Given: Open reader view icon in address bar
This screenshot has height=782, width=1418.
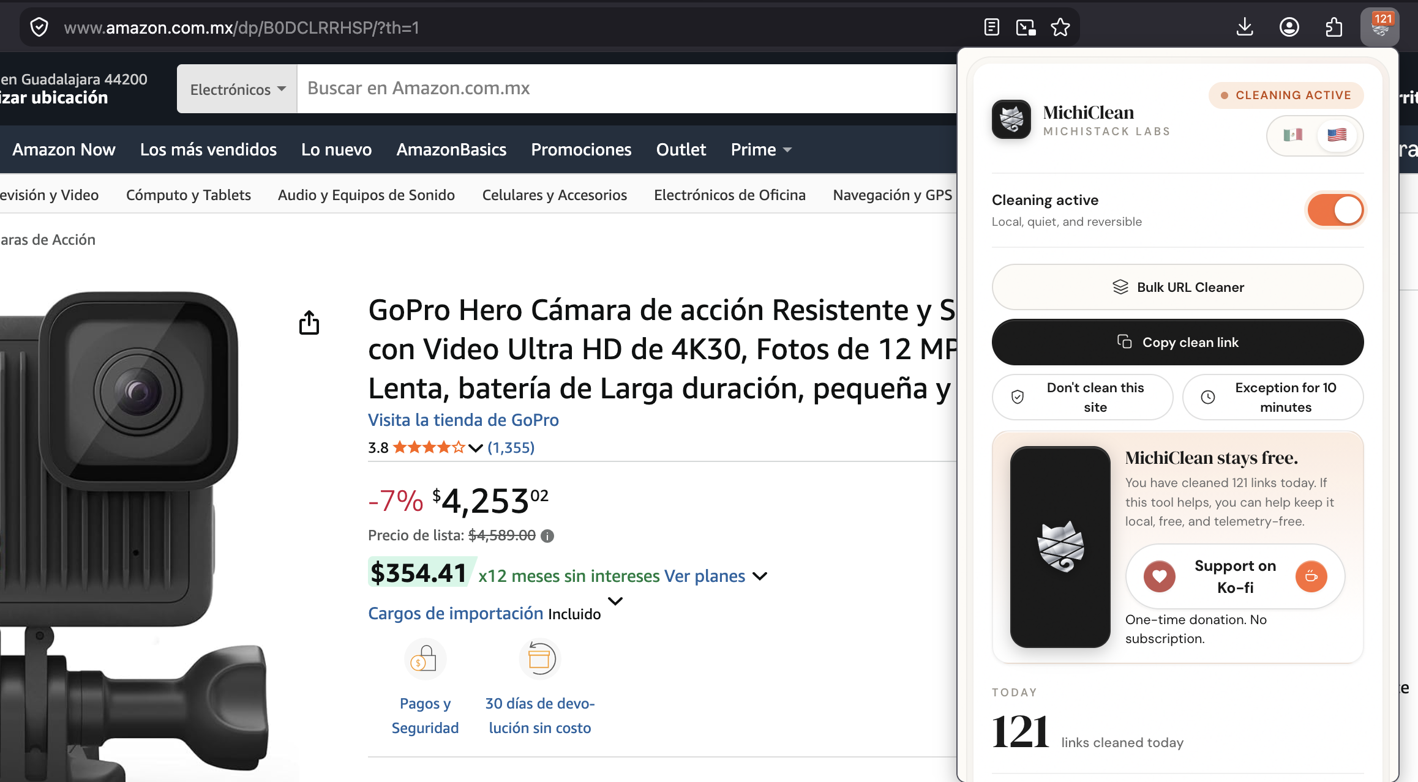Looking at the screenshot, I should (x=992, y=28).
